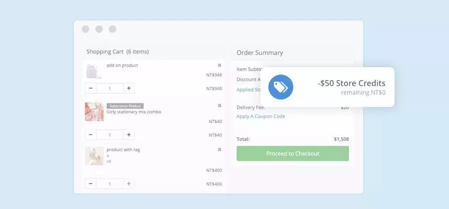The width and height of the screenshot is (449, 209).
Task: Click the Applied Store Credits link
Action: click(248, 90)
